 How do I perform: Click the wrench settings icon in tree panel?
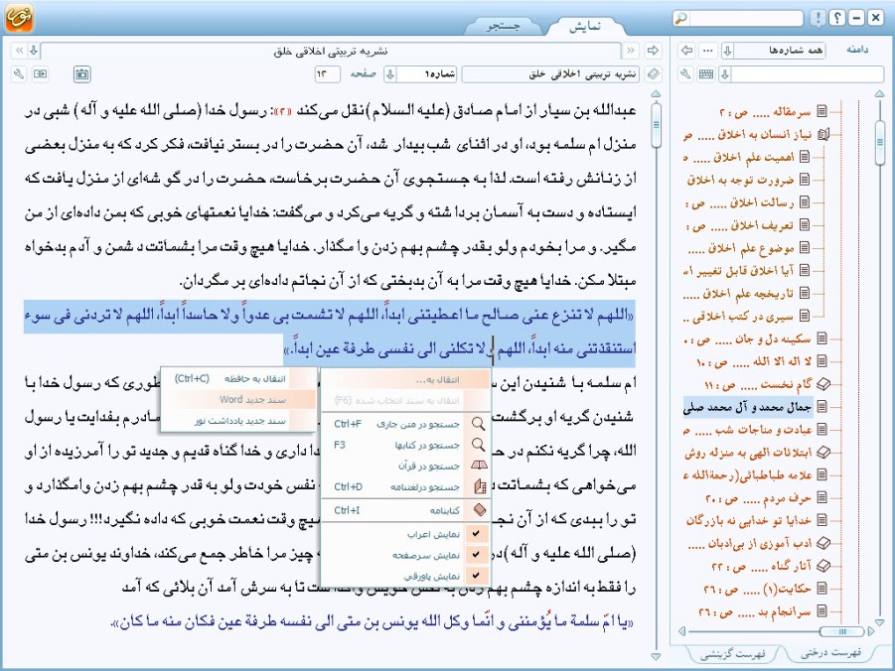[x=686, y=74]
